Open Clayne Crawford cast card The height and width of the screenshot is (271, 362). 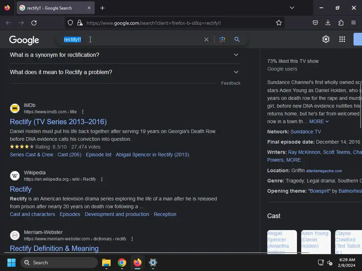349,242
